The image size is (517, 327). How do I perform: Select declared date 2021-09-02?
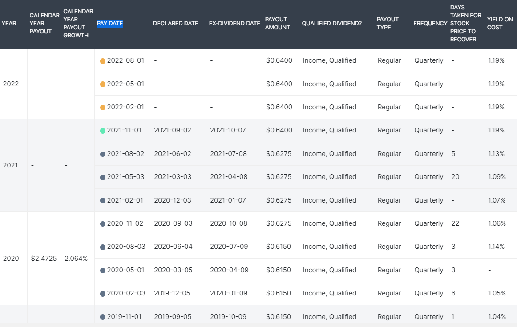(173, 131)
